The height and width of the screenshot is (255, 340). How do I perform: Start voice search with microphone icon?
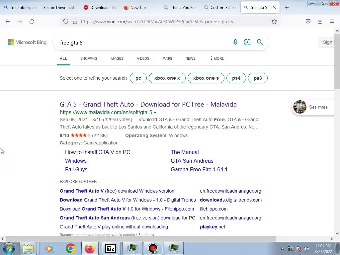tap(235, 42)
